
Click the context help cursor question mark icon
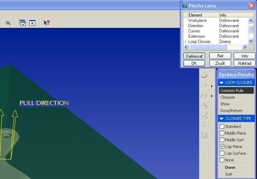click(47, 23)
